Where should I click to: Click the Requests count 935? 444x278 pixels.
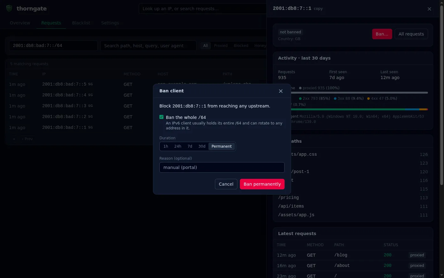coord(282,78)
